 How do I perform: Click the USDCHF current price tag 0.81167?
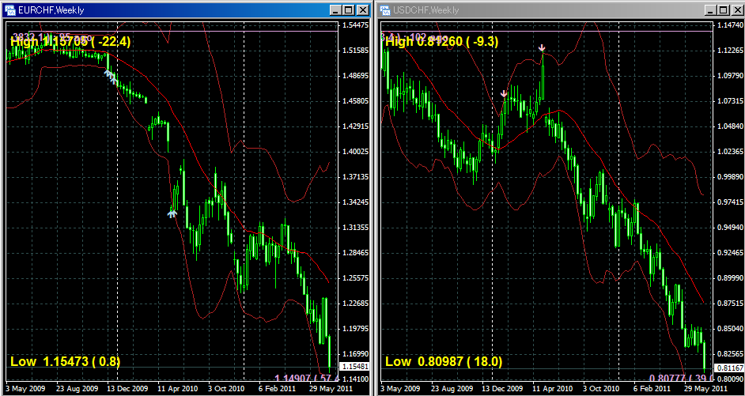tap(728, 368)
